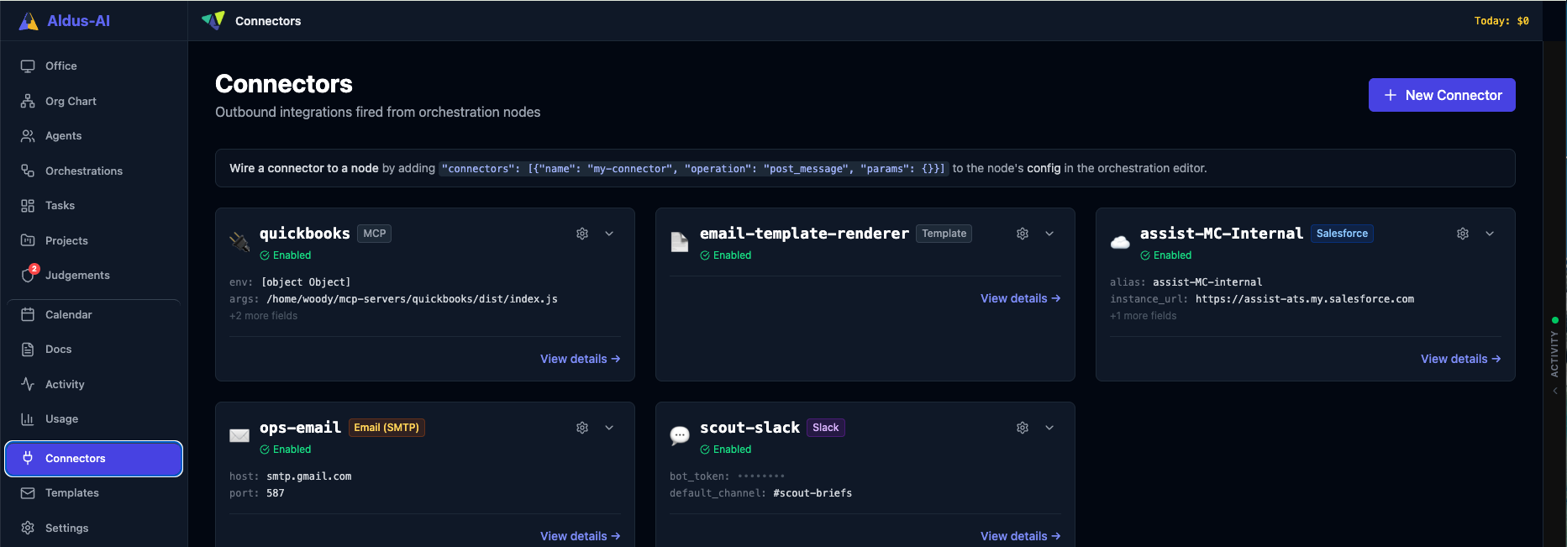Image resolution: width=1567 pixels, height=547 pixels.
Task: Click the Activity pulse icon in sidebar
Action: click(x=28, y=384)
